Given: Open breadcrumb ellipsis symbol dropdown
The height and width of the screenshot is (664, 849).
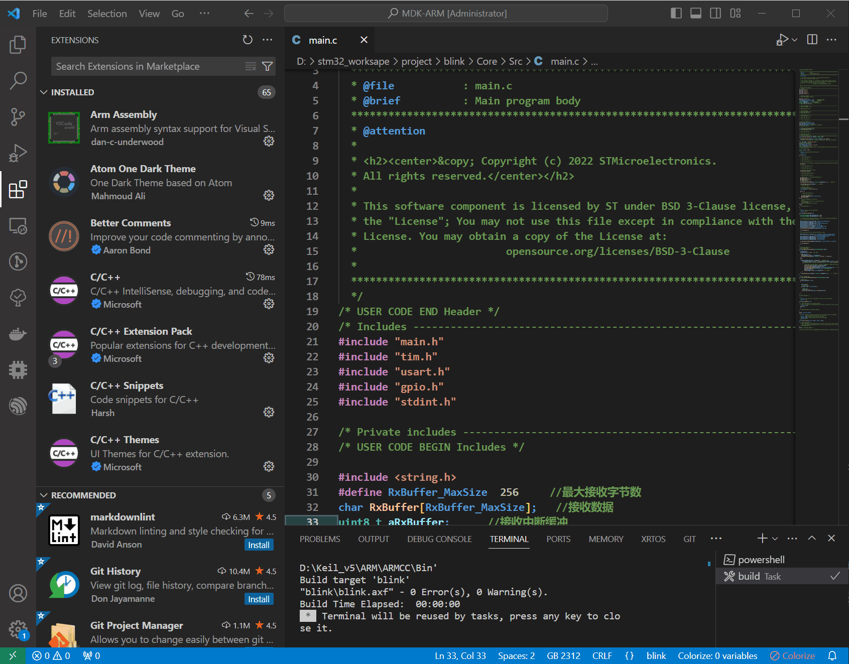Looking at the screenshot, I should point(594,62).
